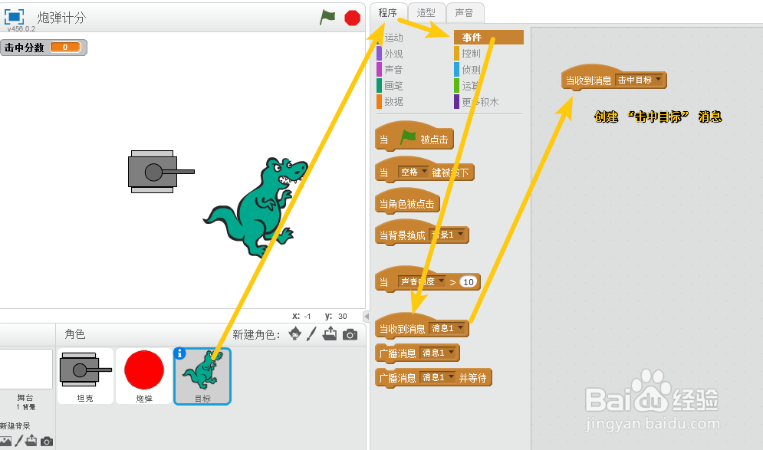The width and height of the screenshot is (763, 450).
Task: Open the 背景1 backdrop dropdown
Action: [x=448, y=235]
